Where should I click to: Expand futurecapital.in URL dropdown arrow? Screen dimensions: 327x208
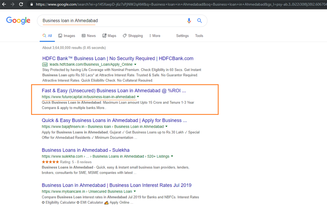(138, 97)
